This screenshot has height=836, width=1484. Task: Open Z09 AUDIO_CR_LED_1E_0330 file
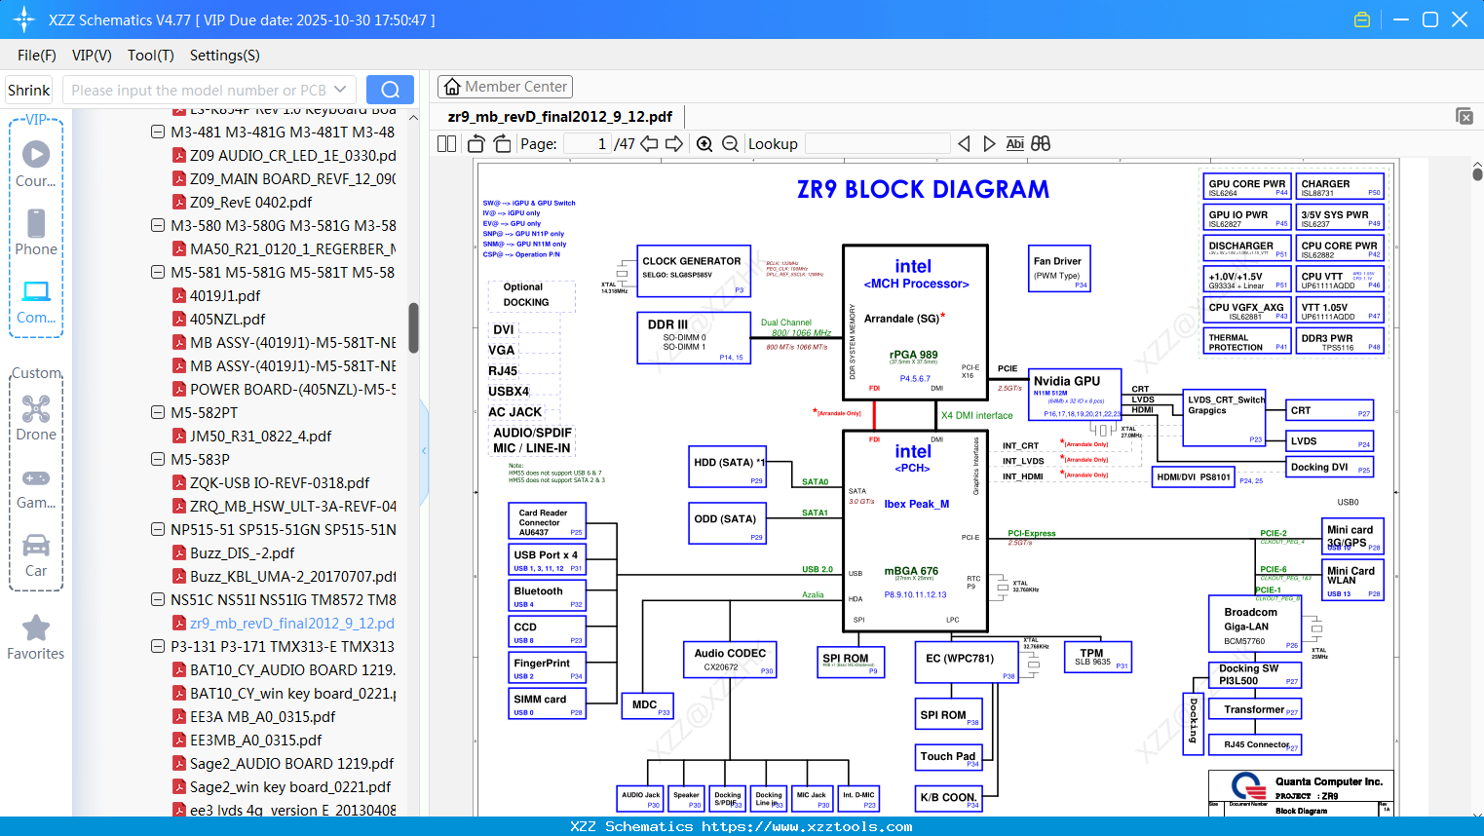click(x=292, y=155)
